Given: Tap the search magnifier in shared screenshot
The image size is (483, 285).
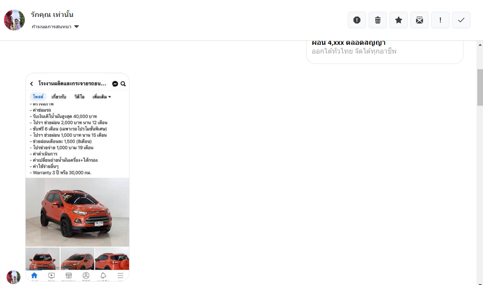Looking at the screenshot, I should [x=123, y=84].
